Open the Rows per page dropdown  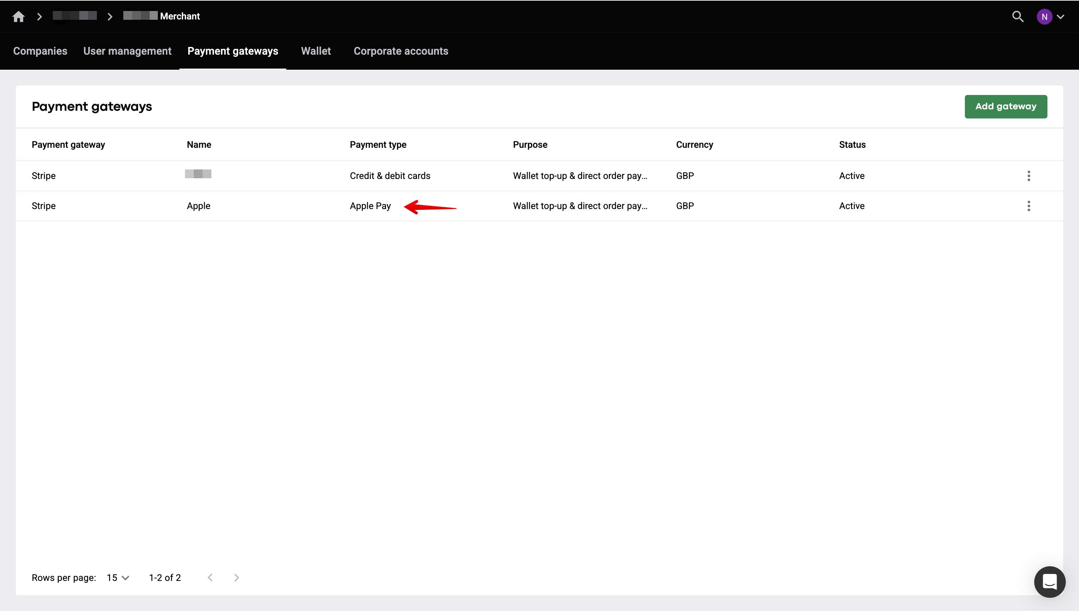click(x=118, y=578)
